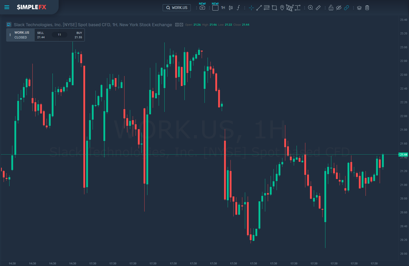Select the pattern network drawing tool
The image size is (409, 266).
(290, 8)
